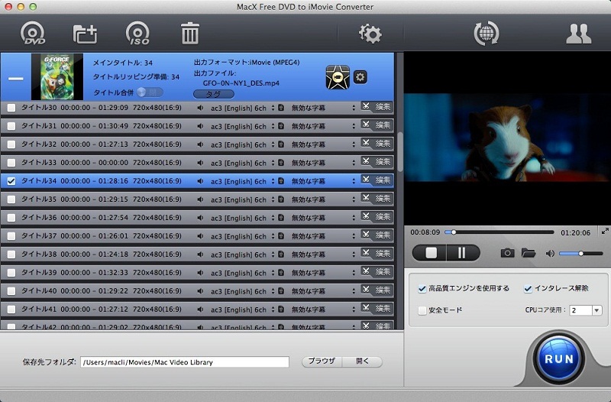The height and width of the screenshot is (402, 611).
Task: Click the subtitle icon in タイトル35 row
Action: coord(281,199)
